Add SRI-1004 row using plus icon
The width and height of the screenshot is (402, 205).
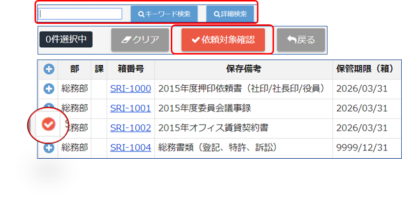(x=49, y=148)
